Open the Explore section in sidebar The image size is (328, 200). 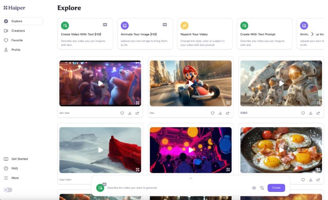22,21
